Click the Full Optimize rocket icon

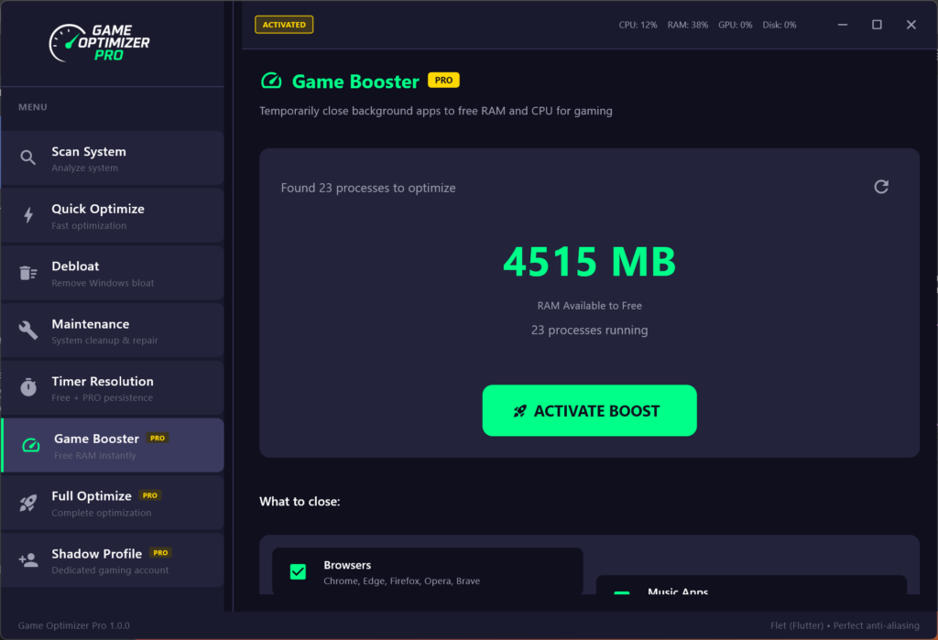point(28,503)
